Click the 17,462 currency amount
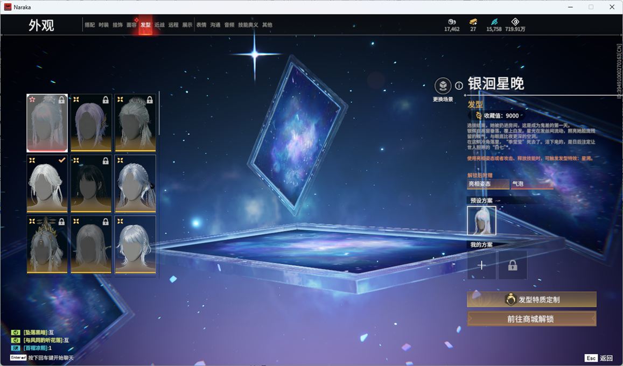Screen dimensions: 623x366 452,29
